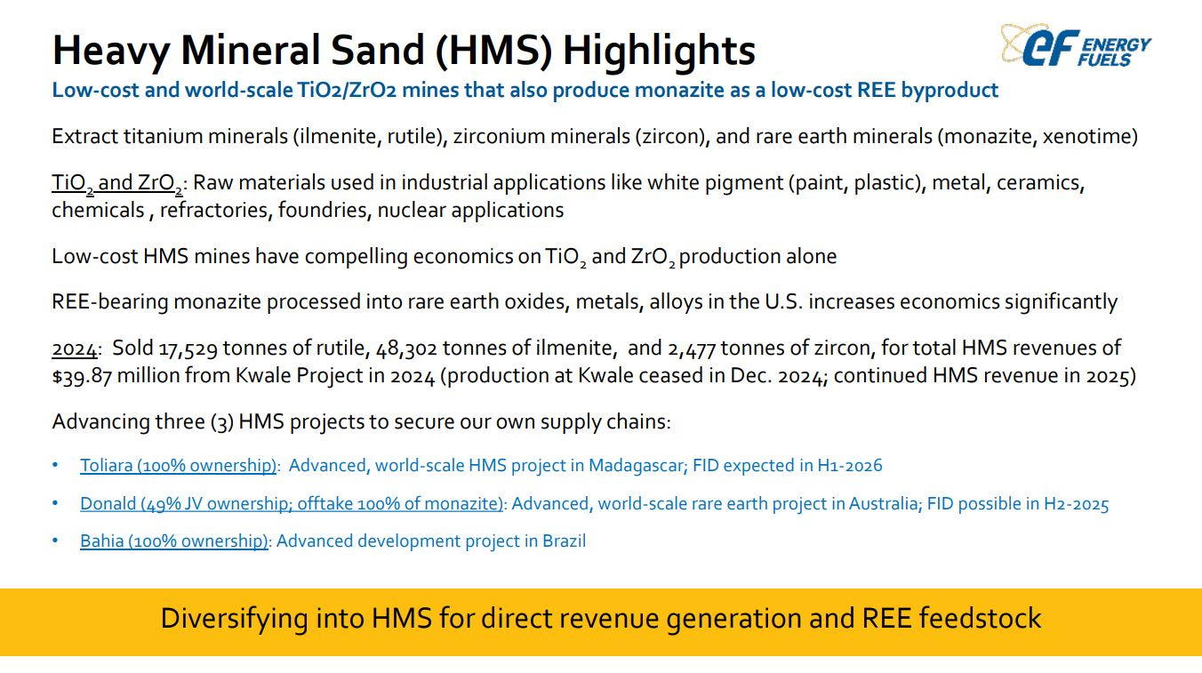Image resolution: width=1202 pixels, height=673 pixels.
Task: Click the blue subtitle about low-cost TiO2/ZrO2 mines
Action: [x=525, y=90]
